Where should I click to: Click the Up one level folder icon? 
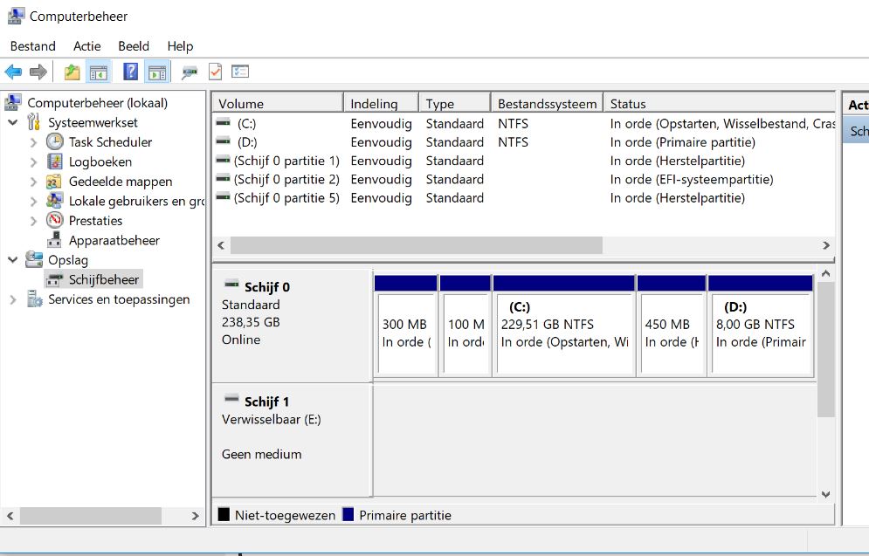[72, 72]
